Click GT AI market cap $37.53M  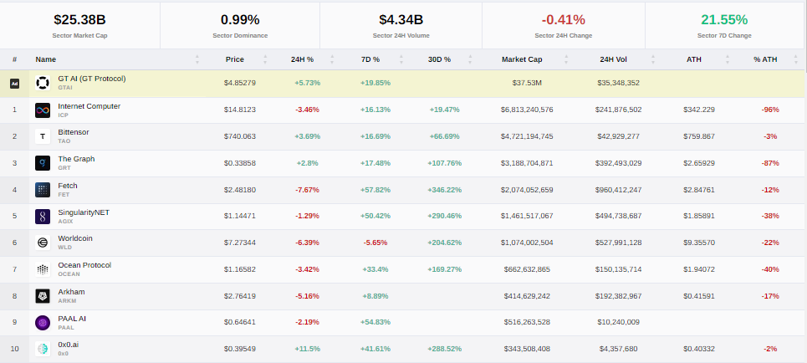click(527, 83)
